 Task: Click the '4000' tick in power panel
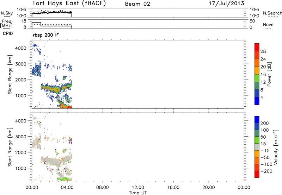pyautogui.click(x=21, y=48)
